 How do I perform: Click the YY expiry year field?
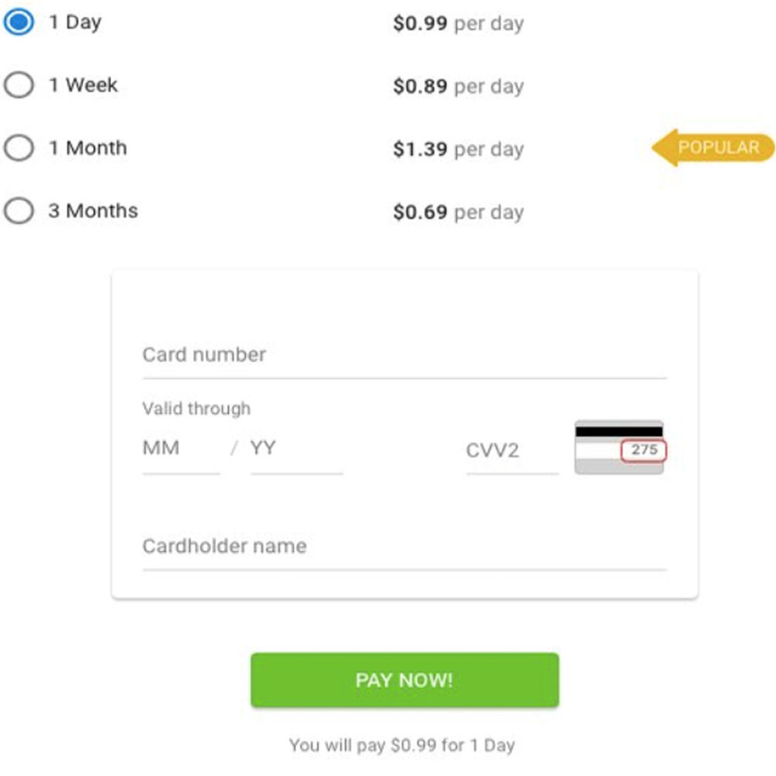tap(296, 449)
